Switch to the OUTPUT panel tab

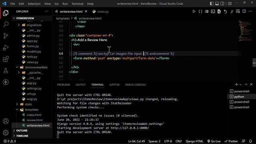click(81, 84)
